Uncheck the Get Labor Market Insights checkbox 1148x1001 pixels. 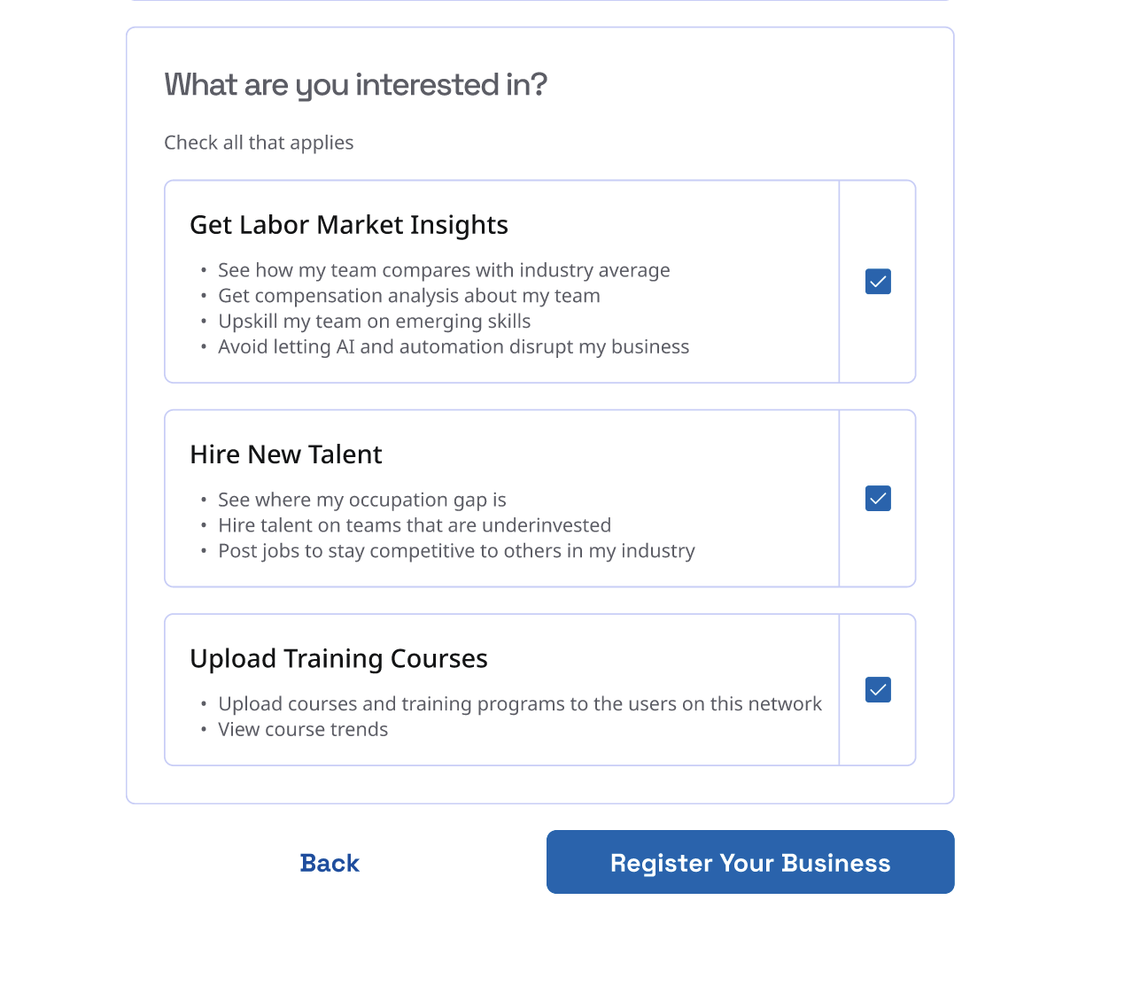click(878, 282)
